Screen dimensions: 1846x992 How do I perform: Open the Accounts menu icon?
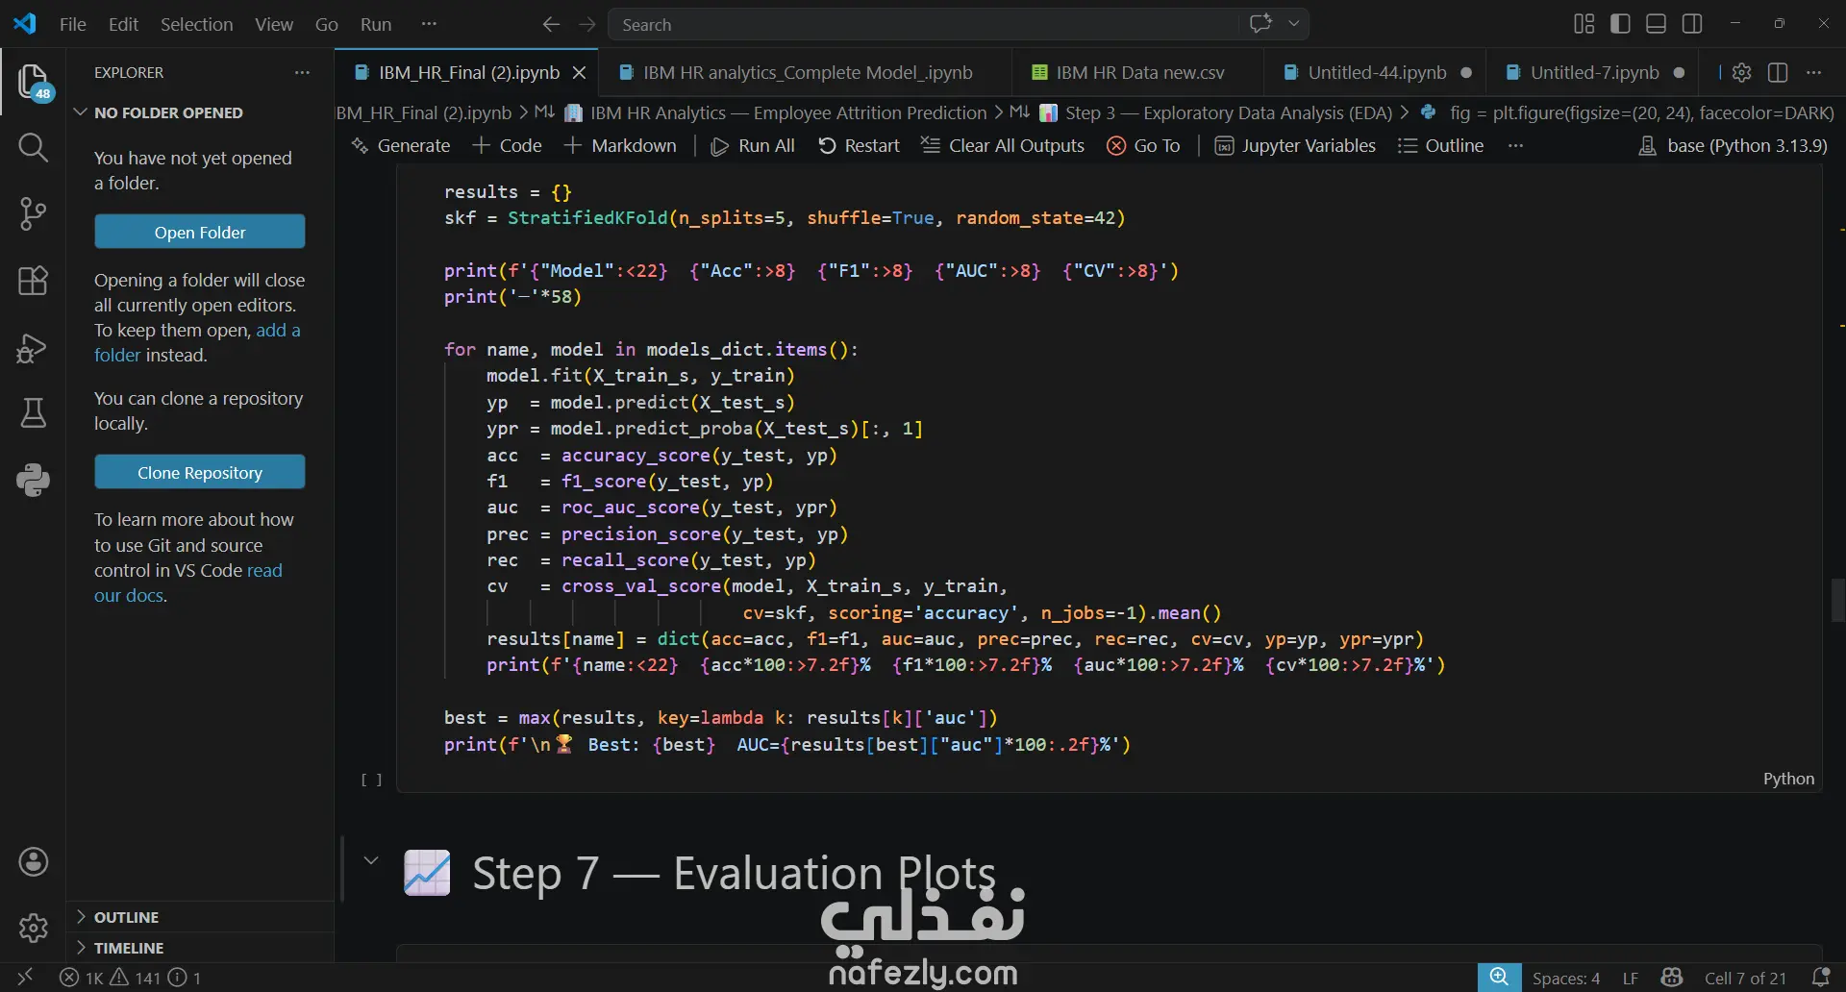point(33,862)
